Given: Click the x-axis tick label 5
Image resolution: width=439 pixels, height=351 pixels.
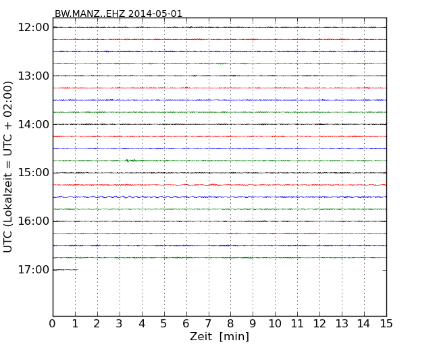Looking at the screenshot, I should (x=164, y=324).
